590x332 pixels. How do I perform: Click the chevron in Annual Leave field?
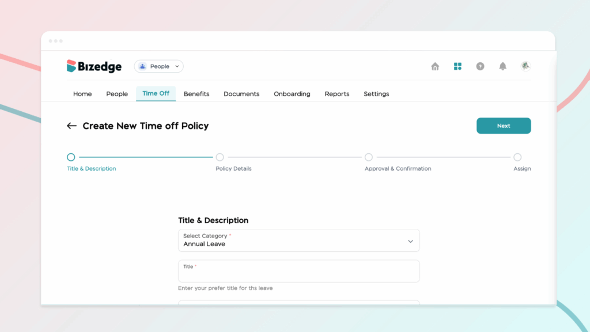(410, 241)
